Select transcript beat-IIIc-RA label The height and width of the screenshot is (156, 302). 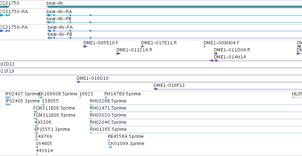[x=59, y=12]
